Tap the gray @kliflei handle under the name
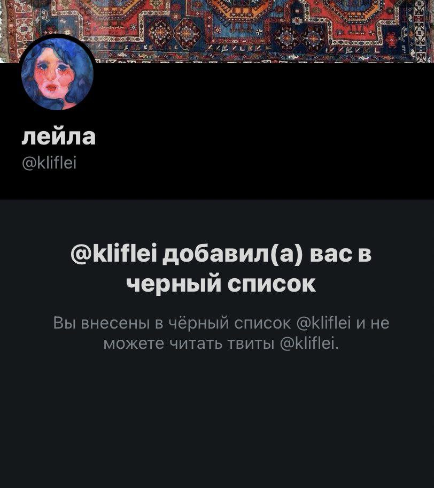The image size is (434, 488). pyautogui.click(x=49, y=163)
